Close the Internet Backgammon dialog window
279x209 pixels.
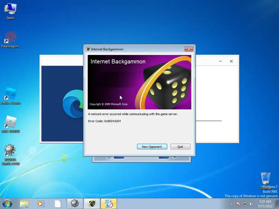click(x=189, y=49)
